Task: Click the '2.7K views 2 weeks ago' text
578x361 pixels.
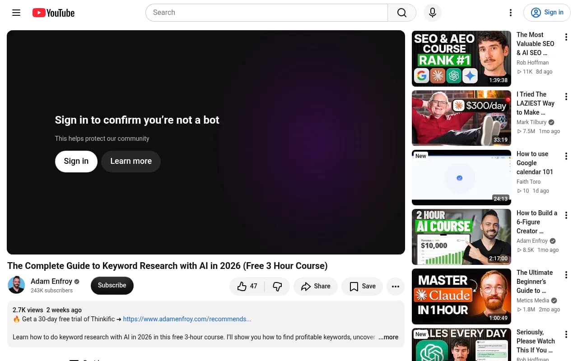Action: point(47,310)
